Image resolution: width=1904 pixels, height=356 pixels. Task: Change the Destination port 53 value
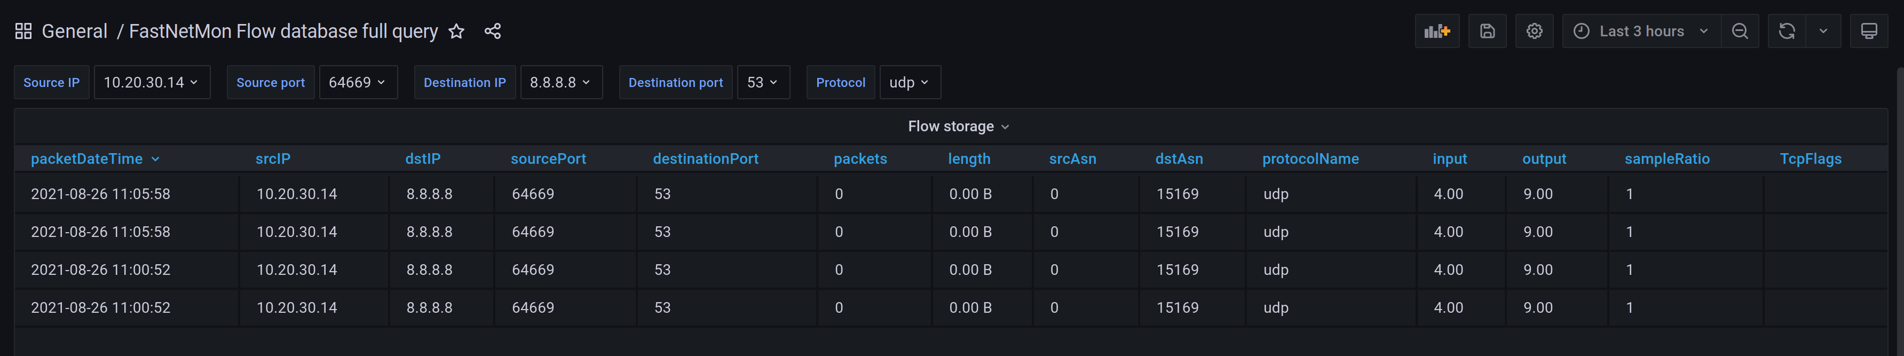point(763,83)
